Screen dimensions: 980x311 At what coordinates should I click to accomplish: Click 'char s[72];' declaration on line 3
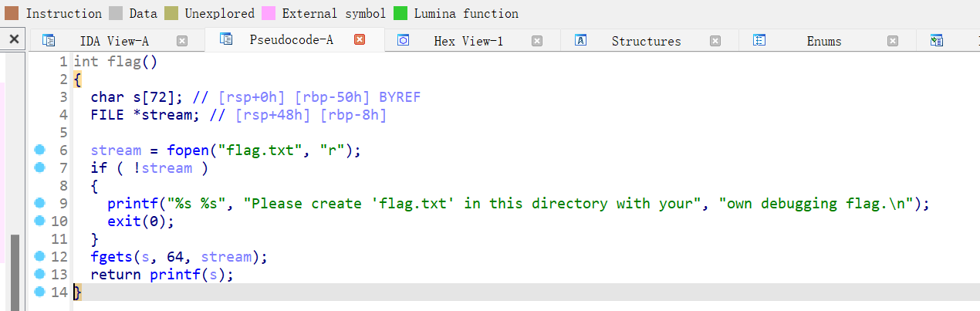pyautogui.click(x=137, y=97)
